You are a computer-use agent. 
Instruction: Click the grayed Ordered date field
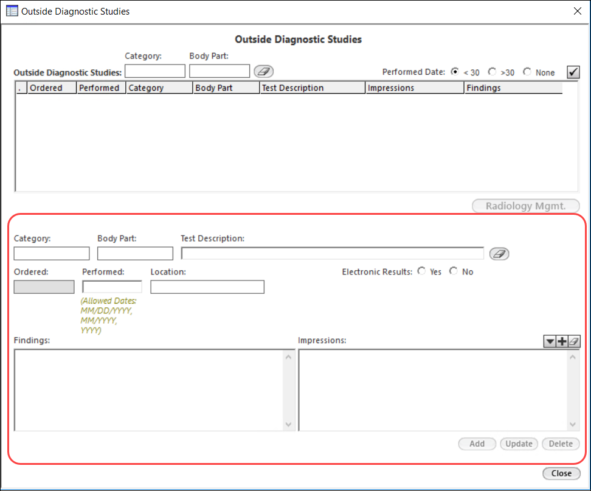[44, 287]
